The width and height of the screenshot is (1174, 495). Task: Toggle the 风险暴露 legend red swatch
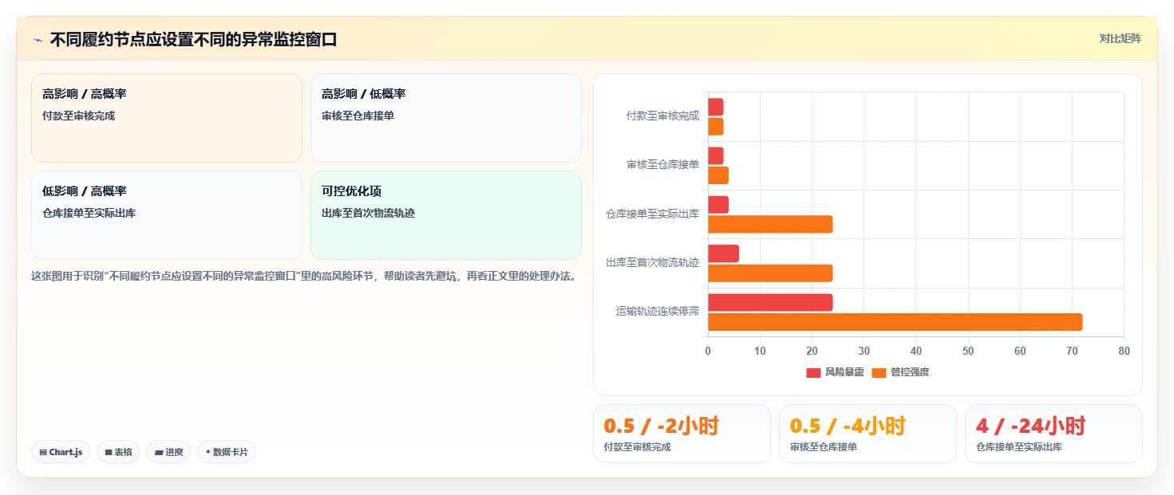pyautogui.click(x=813, y=372)
